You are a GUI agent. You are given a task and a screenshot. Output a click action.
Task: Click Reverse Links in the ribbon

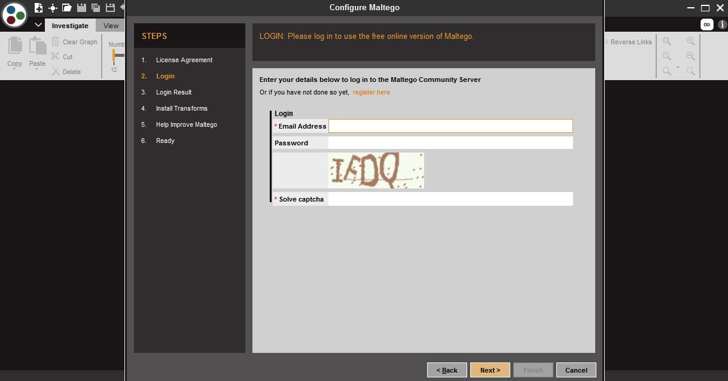coord(630,42)
